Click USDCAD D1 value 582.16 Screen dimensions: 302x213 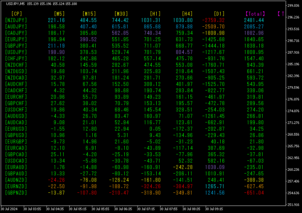(216, 161)
